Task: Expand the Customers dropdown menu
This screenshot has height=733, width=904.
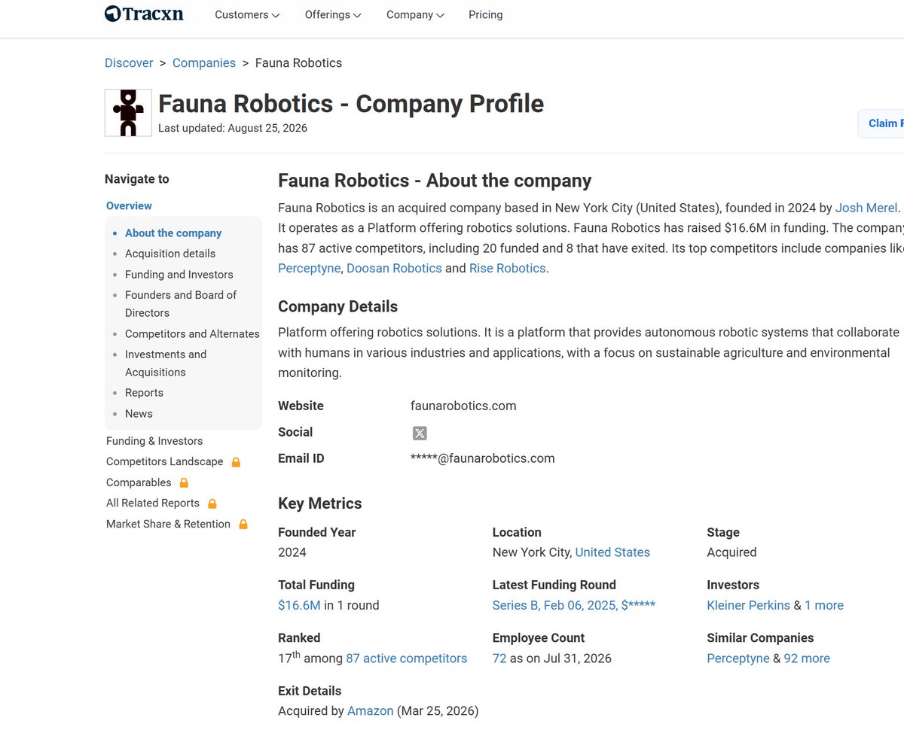Action: point(247,14)
